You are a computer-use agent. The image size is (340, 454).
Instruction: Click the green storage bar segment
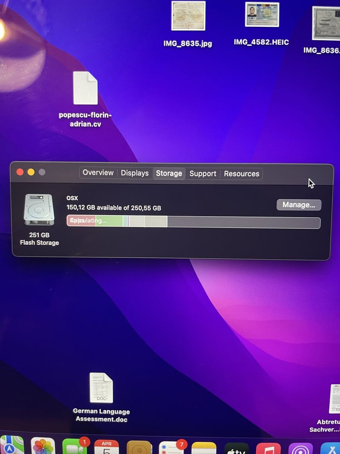click(109, 221)
